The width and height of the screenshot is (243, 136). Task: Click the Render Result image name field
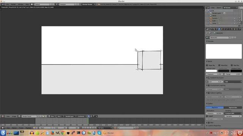point(29,116)
